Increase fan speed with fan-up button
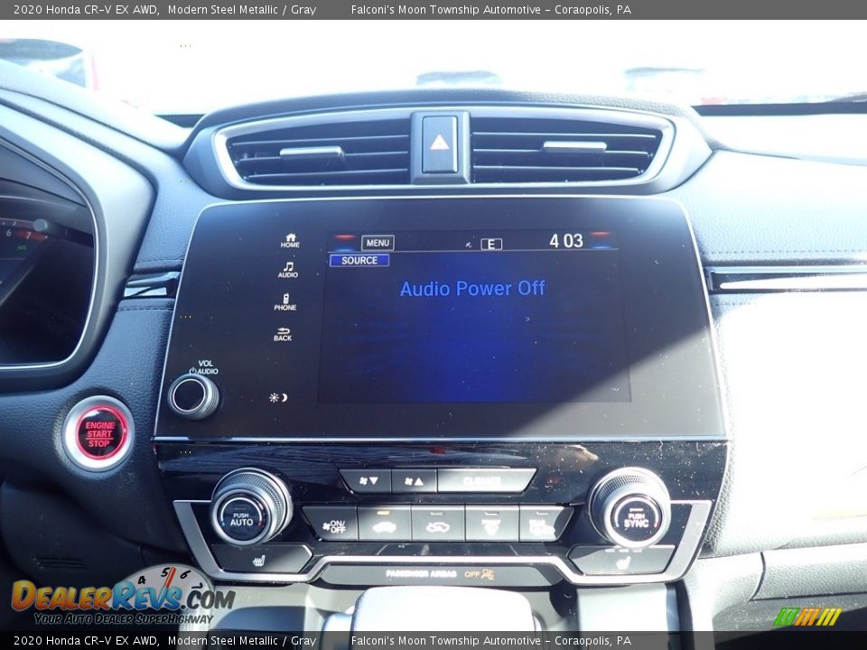The width and height of the screenshot is (867, 650). pos(414,481)
